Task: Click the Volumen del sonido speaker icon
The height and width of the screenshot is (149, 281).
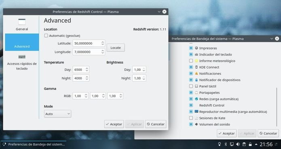Action: click(x=196, y=124)
